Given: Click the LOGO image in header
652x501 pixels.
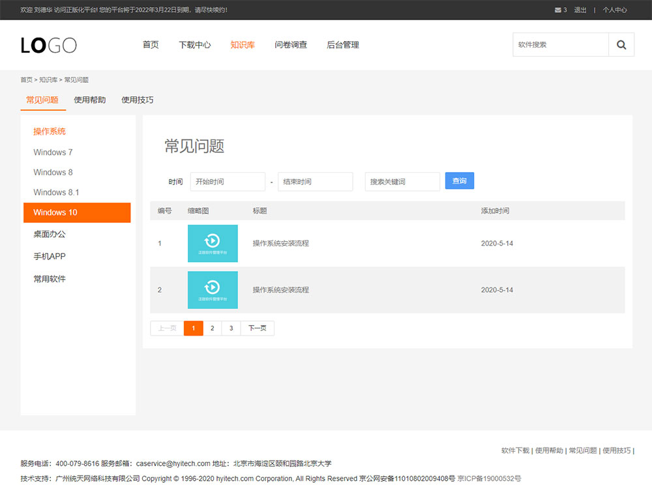Looking at the screenshot, I should (x=49, y=45).
